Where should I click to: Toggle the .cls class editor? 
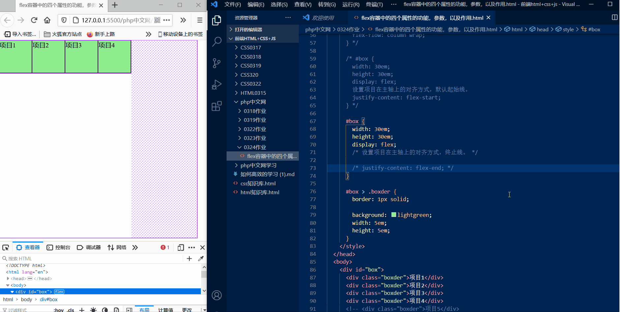pyautogui.click(x=71, y=309)
